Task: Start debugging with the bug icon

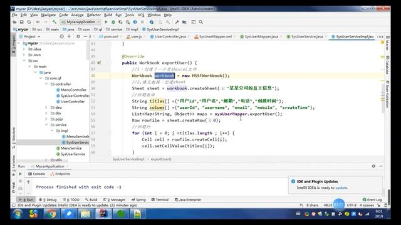Action: point(113,22)
